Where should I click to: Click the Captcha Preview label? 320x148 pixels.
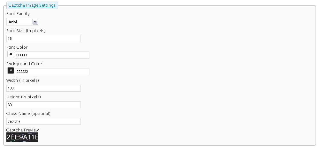tap(22, 130)
